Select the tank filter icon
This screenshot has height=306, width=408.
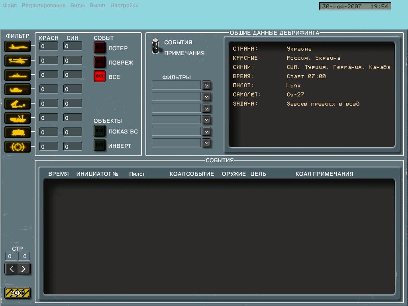18,90
